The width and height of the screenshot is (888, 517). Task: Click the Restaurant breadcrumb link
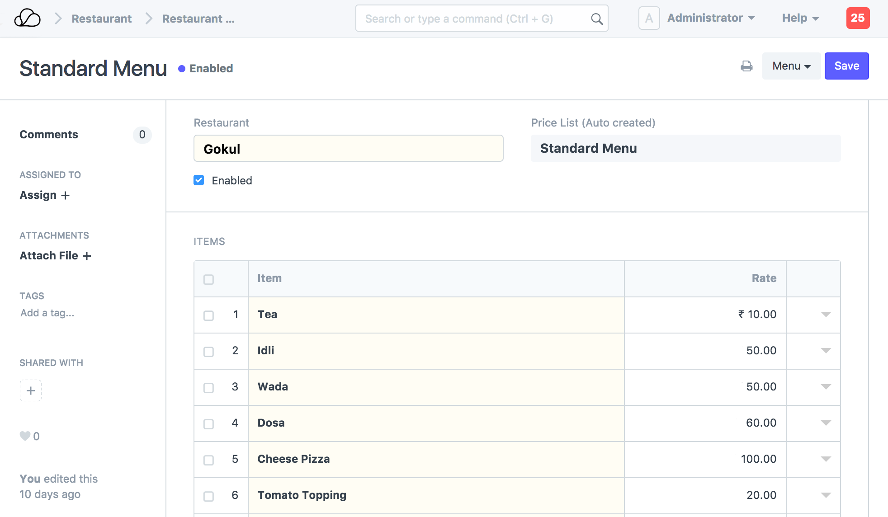click(x=102, y=19)
